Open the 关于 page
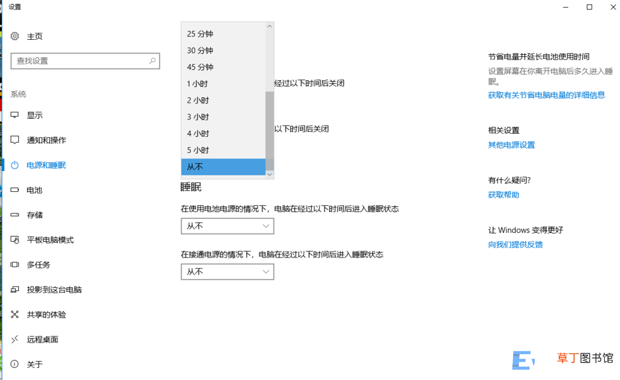 click(x=35, y=364)
